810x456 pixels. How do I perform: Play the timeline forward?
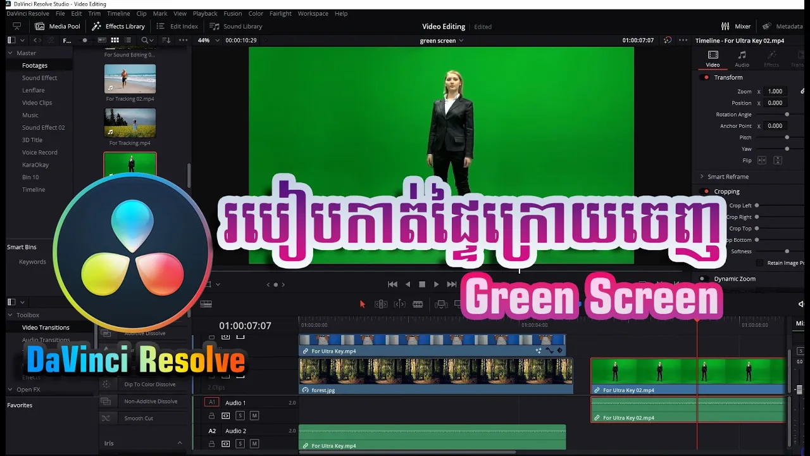coord(436,284)
